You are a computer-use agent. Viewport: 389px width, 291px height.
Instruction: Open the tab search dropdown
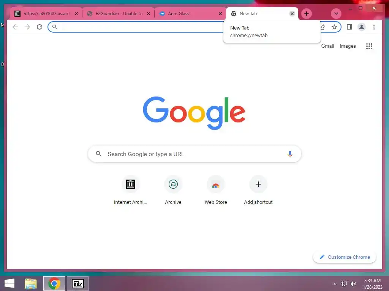[x=336, y=14]
